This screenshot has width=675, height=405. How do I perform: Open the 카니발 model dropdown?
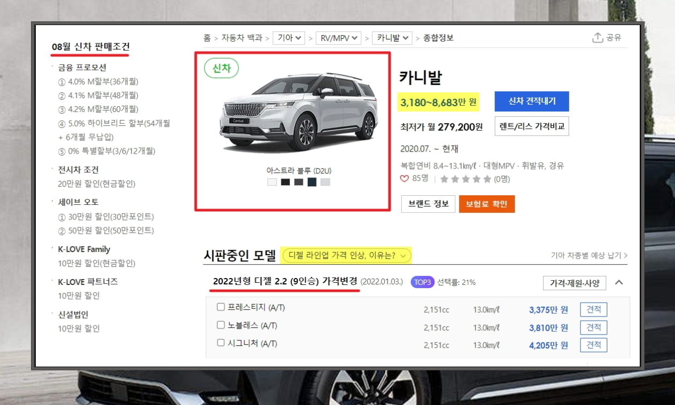pyautogui.click(x=393, y=38)
